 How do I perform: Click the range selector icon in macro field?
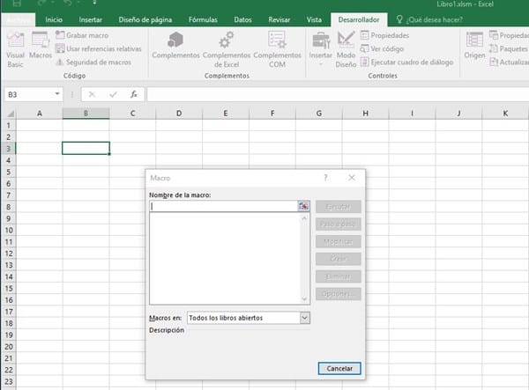coord(303,206)
